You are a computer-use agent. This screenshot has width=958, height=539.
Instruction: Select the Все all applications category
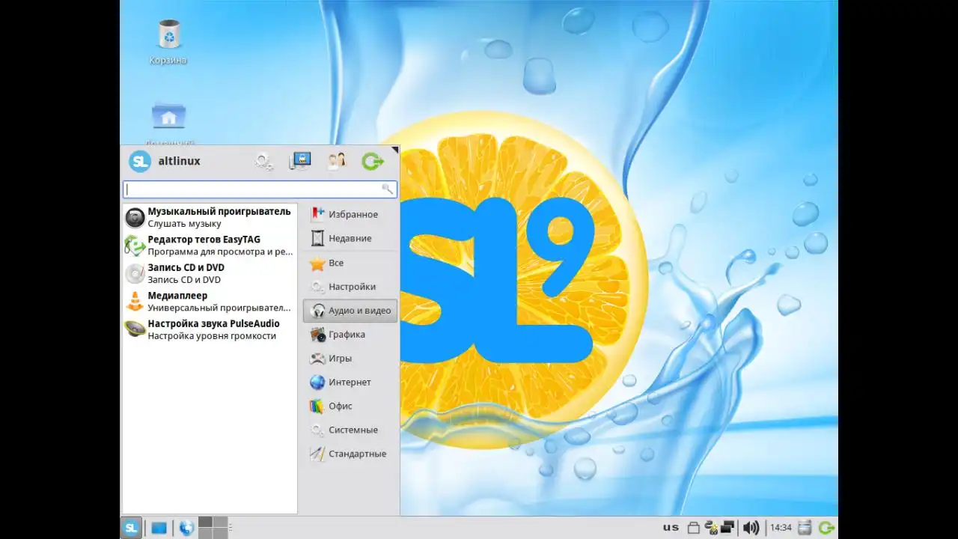click(x=350, y=263)
